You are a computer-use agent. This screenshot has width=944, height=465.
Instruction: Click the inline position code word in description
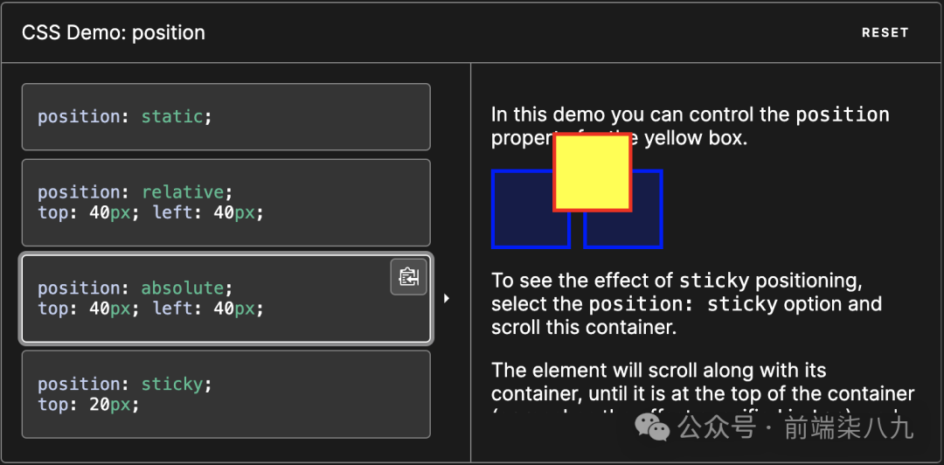pos(843,115)
